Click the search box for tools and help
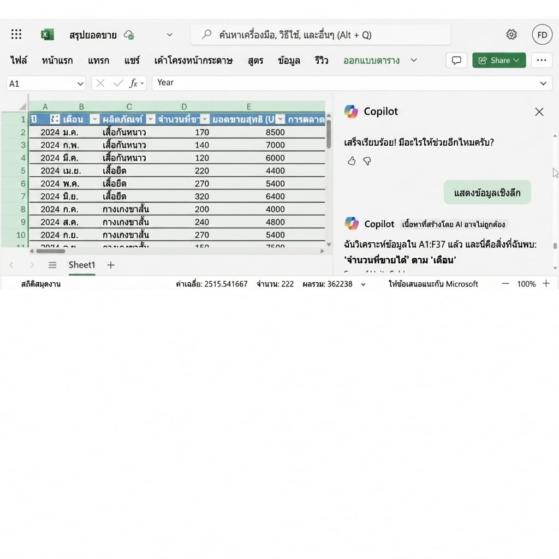Viewport: 559px width, 559px height. point(320,34)
